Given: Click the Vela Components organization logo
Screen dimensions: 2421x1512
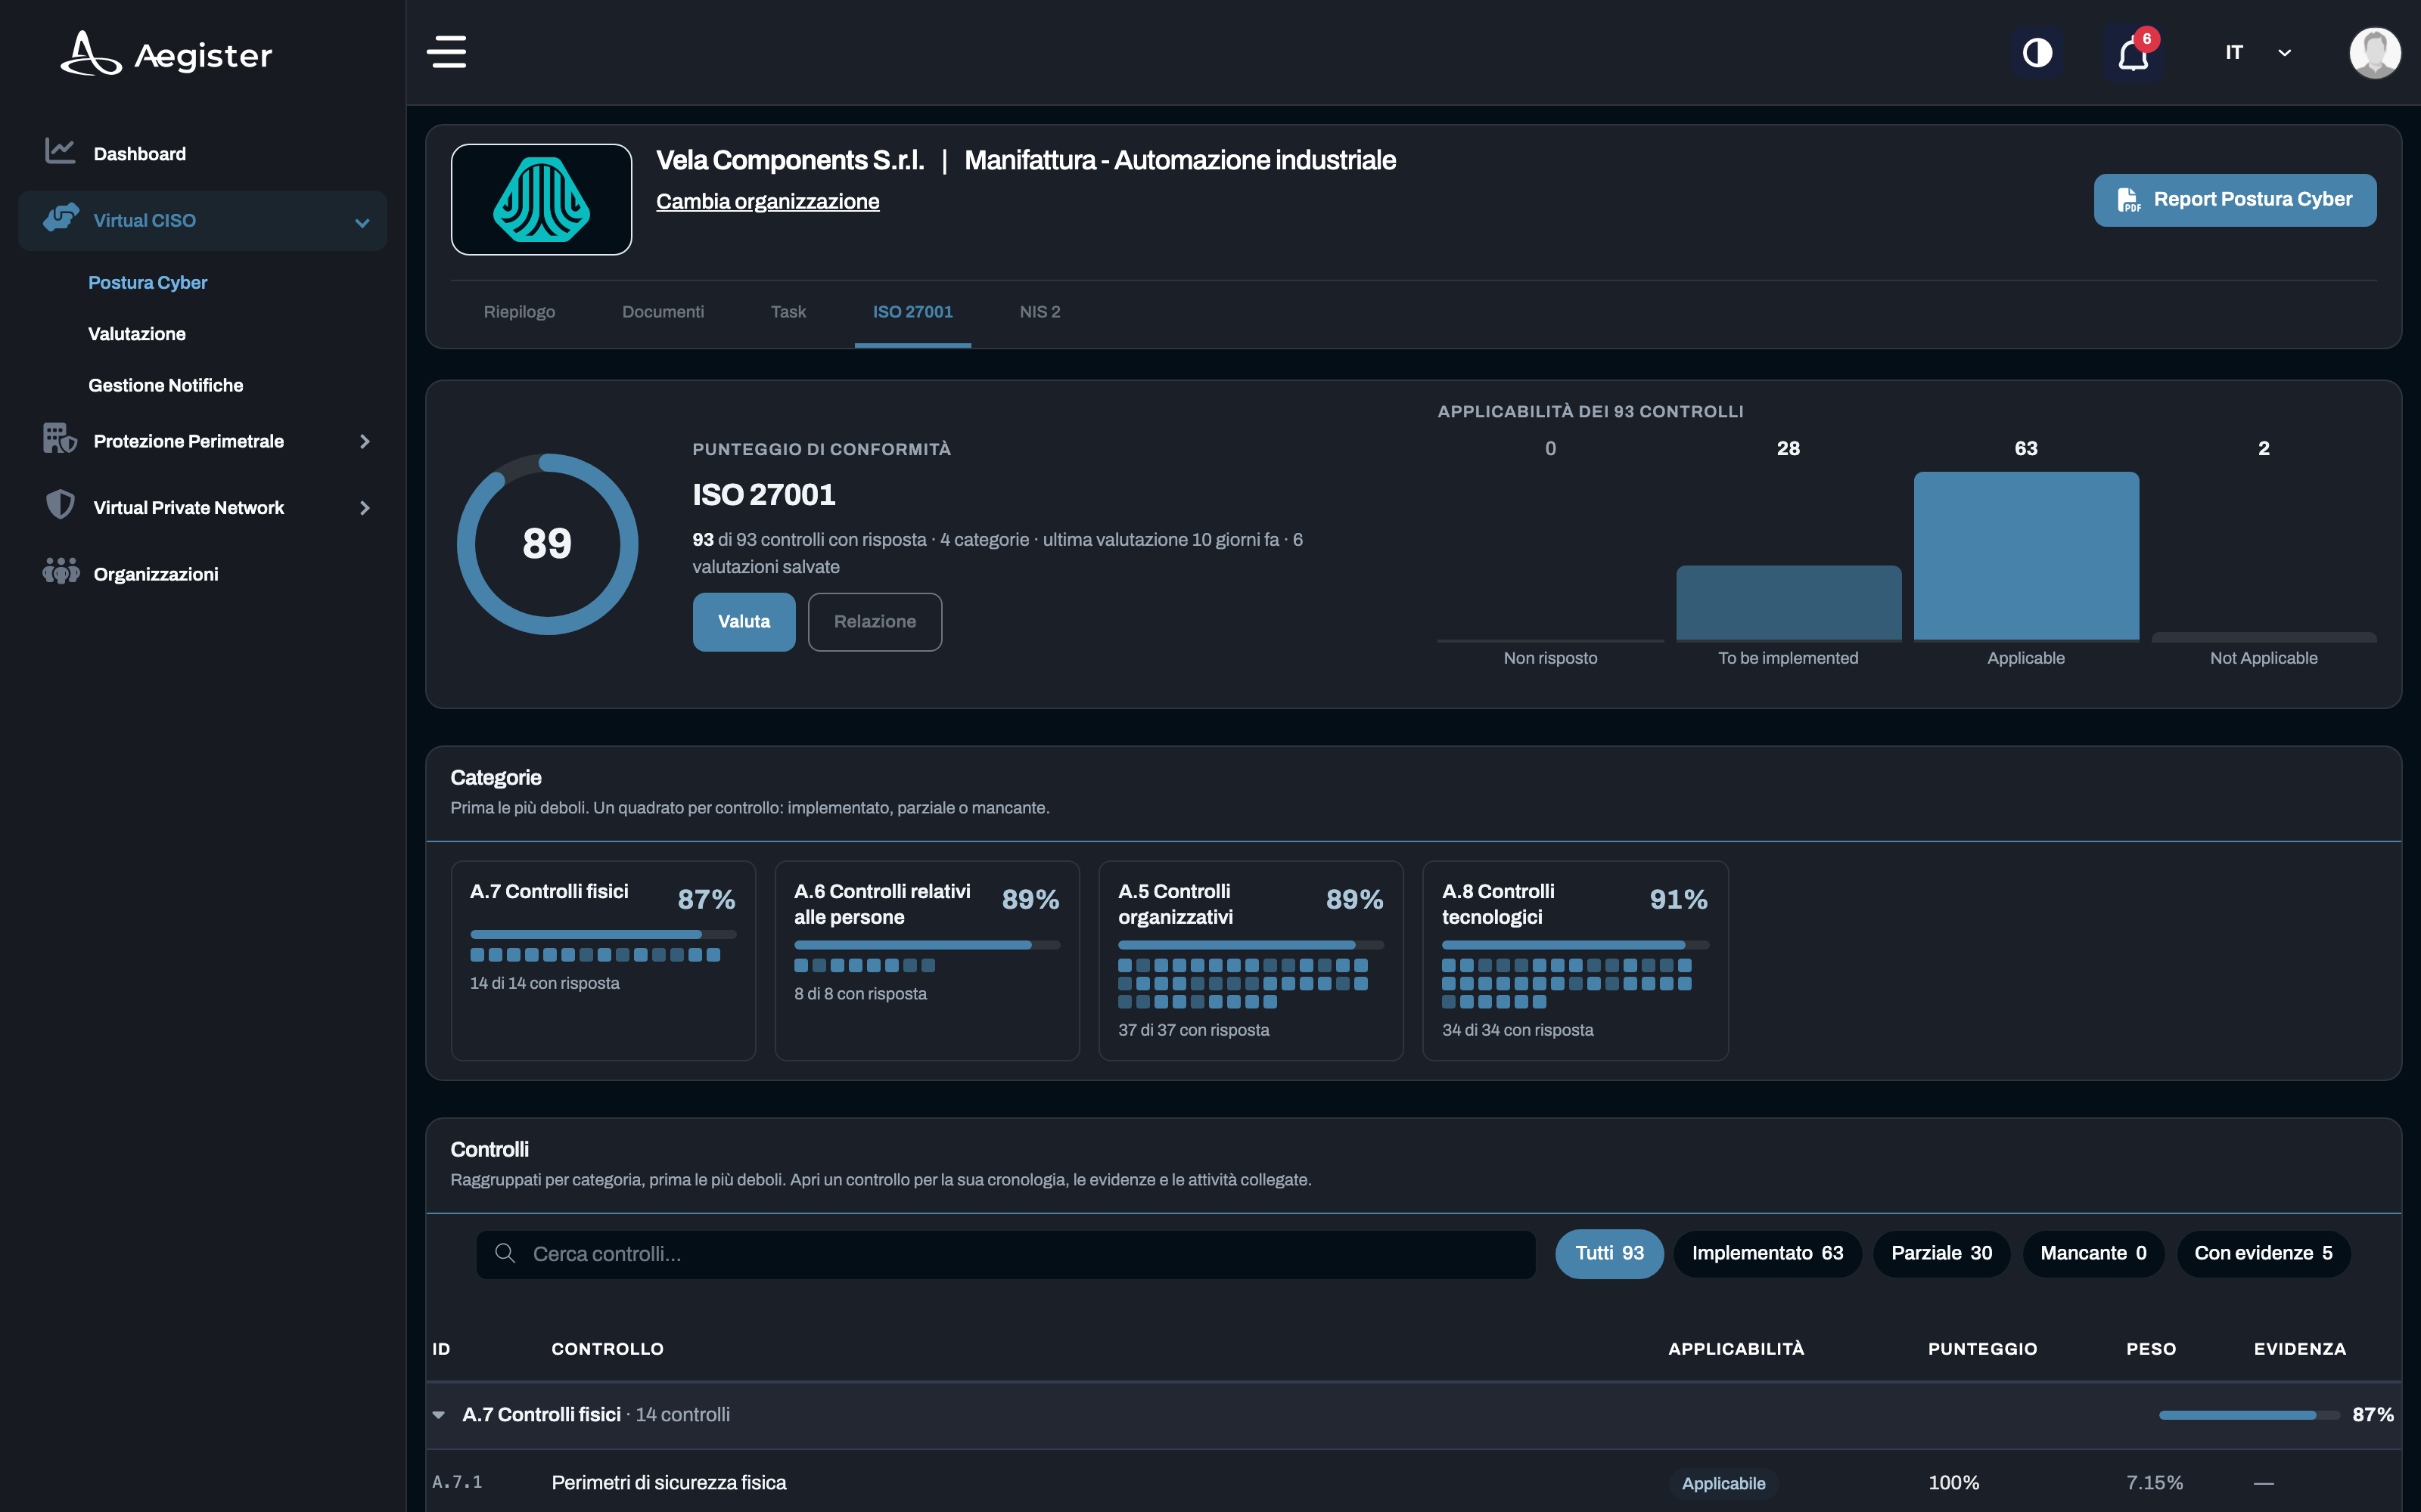Looking at the screenshot, I should tap(541, 199).
